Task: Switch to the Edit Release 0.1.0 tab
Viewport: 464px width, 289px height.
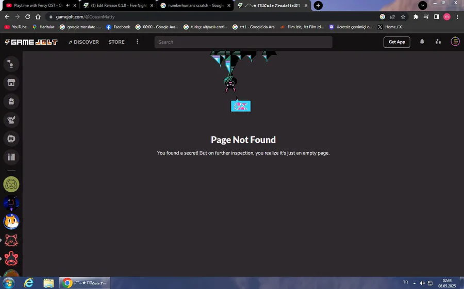Action: coord(119,5)
